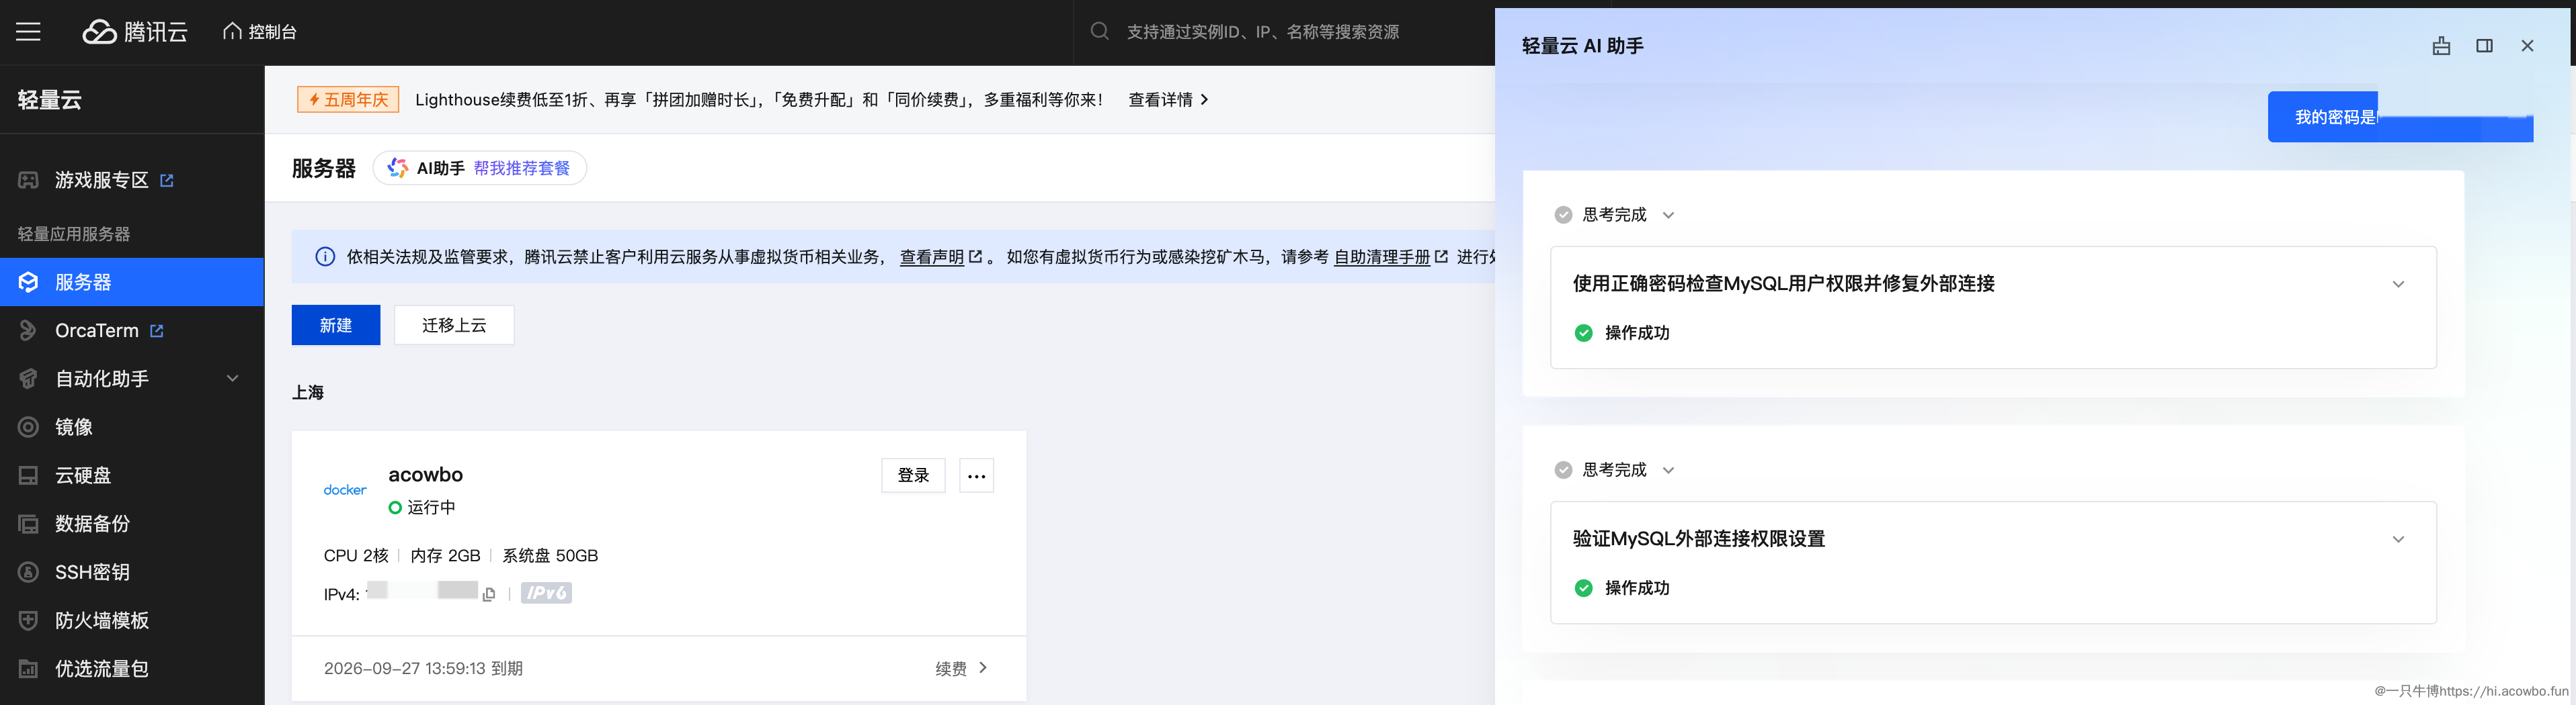Click the info icon in the notice bar

tap(325, 256)
